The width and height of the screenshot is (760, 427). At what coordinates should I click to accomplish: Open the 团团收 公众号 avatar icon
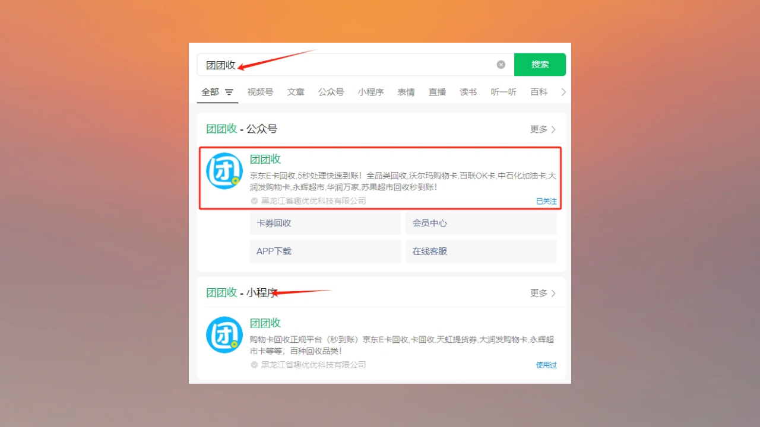coord(224,171)
